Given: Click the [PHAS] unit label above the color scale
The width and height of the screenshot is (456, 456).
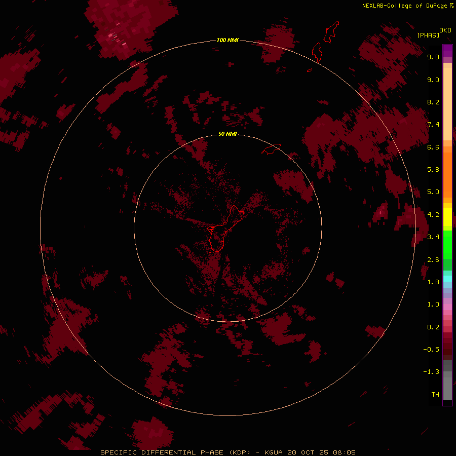Looking at the screenshot, I should pos(428,35).
